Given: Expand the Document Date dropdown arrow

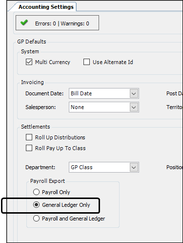Looking at the screenshot, I should 134,93.
